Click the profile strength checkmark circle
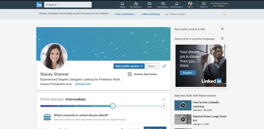 113,106
